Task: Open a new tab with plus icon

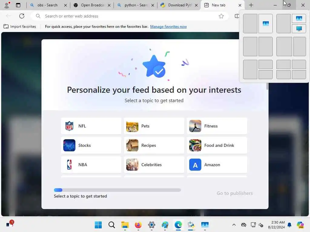Action: tap(251, 5)
